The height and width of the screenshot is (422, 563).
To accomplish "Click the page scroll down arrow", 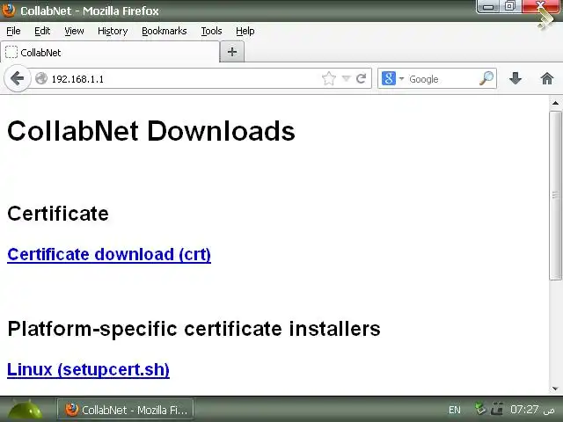I will [555, 389].
